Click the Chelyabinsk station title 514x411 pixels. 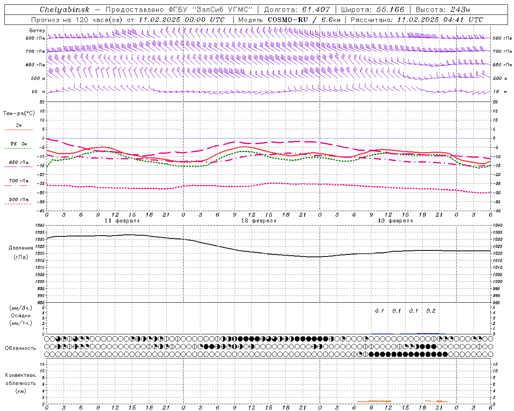click(64, 10)
